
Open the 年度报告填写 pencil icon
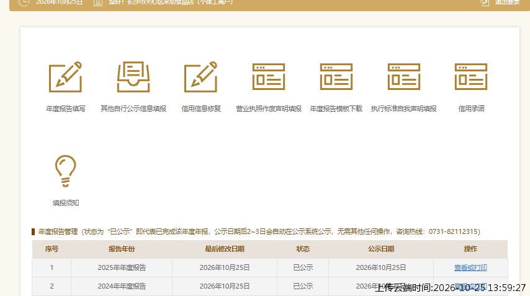tap(66, 77)
